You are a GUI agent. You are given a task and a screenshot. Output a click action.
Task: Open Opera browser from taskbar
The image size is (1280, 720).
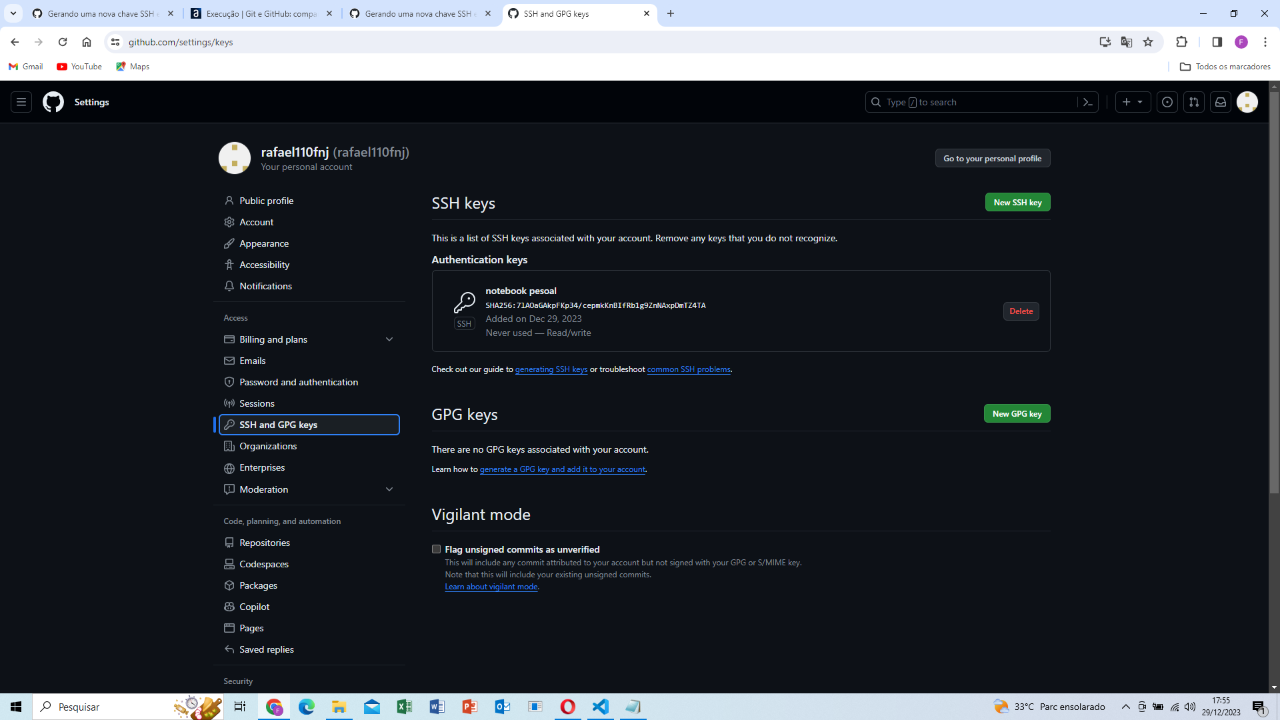coord(568,707)
